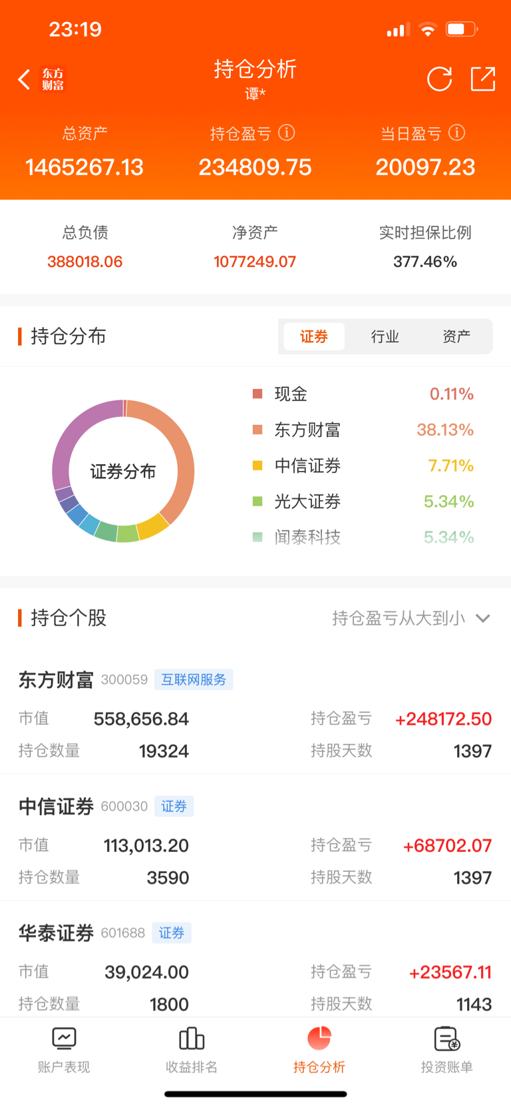Tap the 闻泰科技 legend swatch
The height and width of the screenshot is (1107, 511).
pos(257,537)
